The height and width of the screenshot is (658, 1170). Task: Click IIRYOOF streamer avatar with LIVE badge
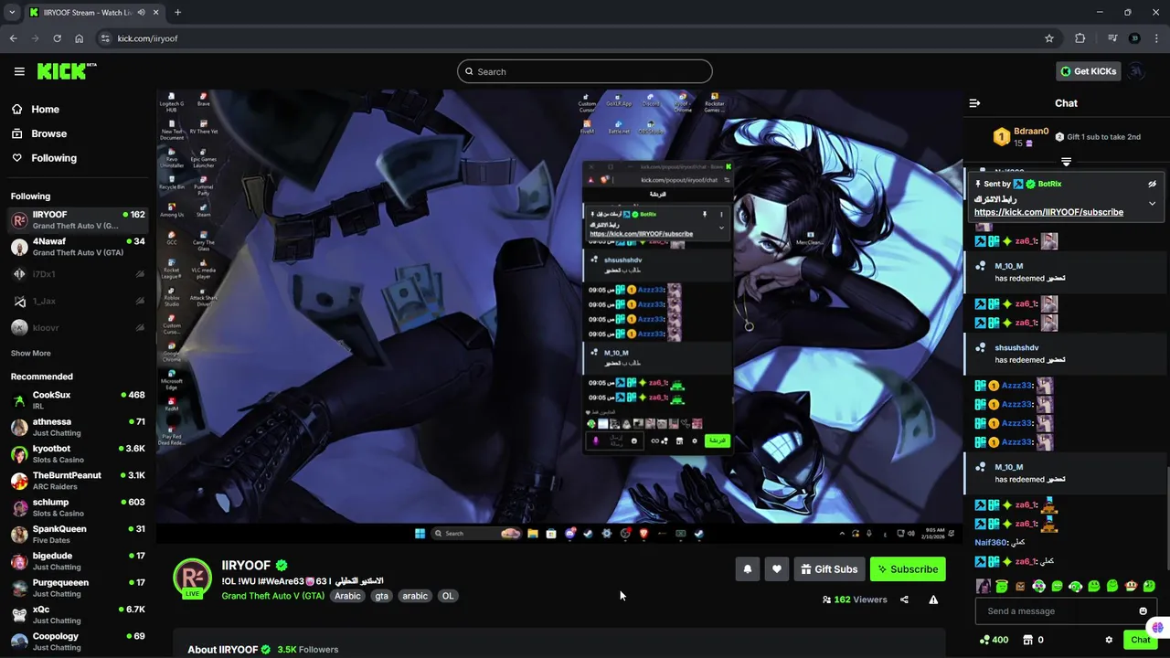pyautogui.click(x=192, y=578)
